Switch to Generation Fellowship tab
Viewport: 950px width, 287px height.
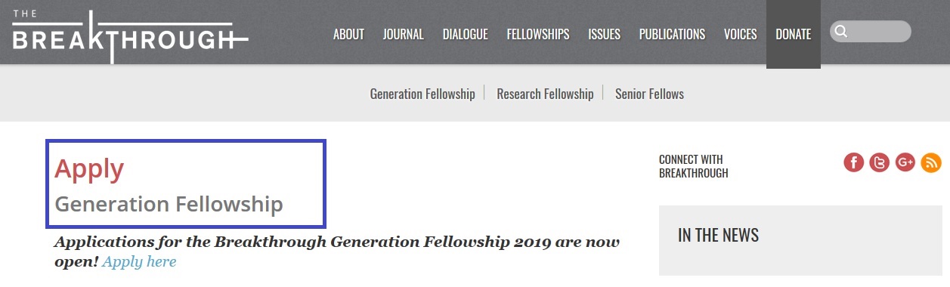tap(422, 94)
